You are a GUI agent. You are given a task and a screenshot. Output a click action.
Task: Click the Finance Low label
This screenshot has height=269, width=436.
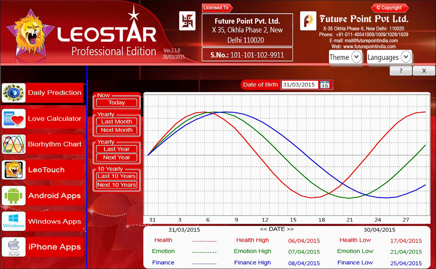[x=355, y=263]
